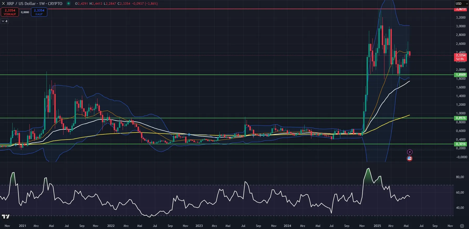Collapse the indicator legend showing 4
This screenshot has height=229, width=469.
pos(5,21)
